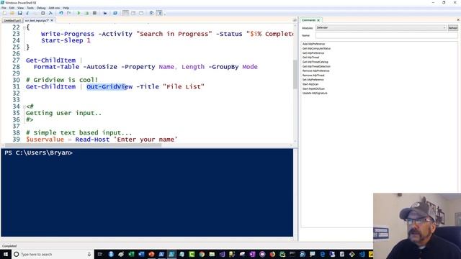This screenshot has height=259, width=461.
Task: Save the script with the floppy disk icon
Action: pyautogui.click(x=19, y=13)
